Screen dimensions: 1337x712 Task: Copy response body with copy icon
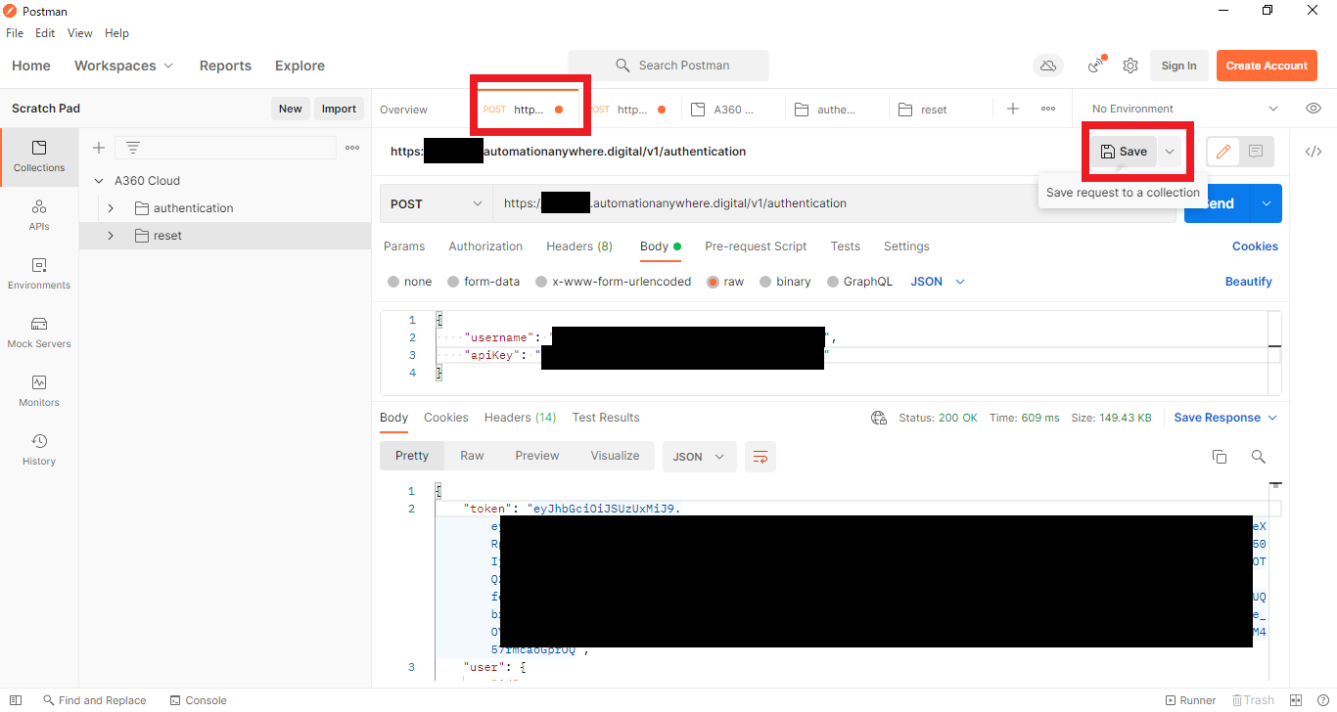tap(1220, 457)
